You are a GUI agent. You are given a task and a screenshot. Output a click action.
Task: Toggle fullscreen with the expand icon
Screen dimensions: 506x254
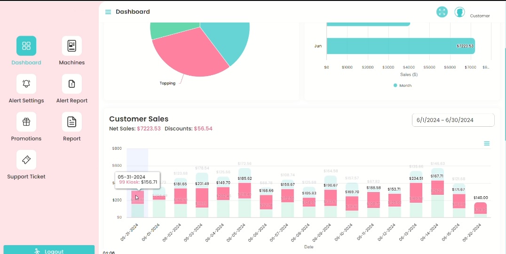[x=442, y=12]
